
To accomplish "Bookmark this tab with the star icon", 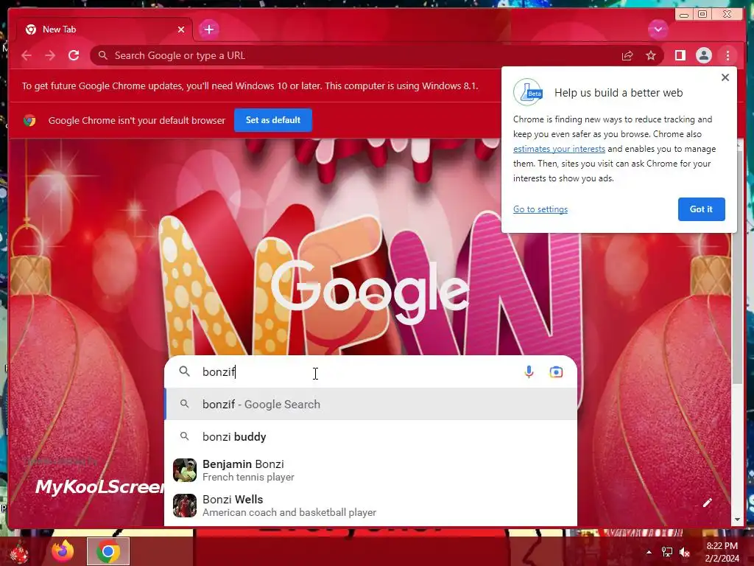I will click(x=651, y=55).
